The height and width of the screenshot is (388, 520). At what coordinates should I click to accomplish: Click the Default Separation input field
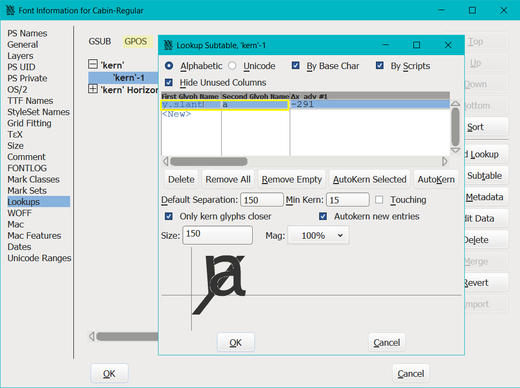(261, 200)
